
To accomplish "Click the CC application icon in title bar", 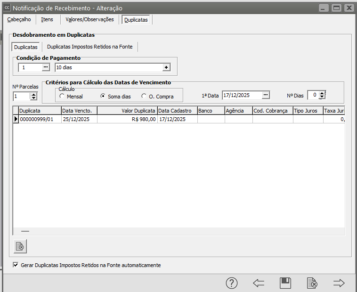I will (7, 8).
